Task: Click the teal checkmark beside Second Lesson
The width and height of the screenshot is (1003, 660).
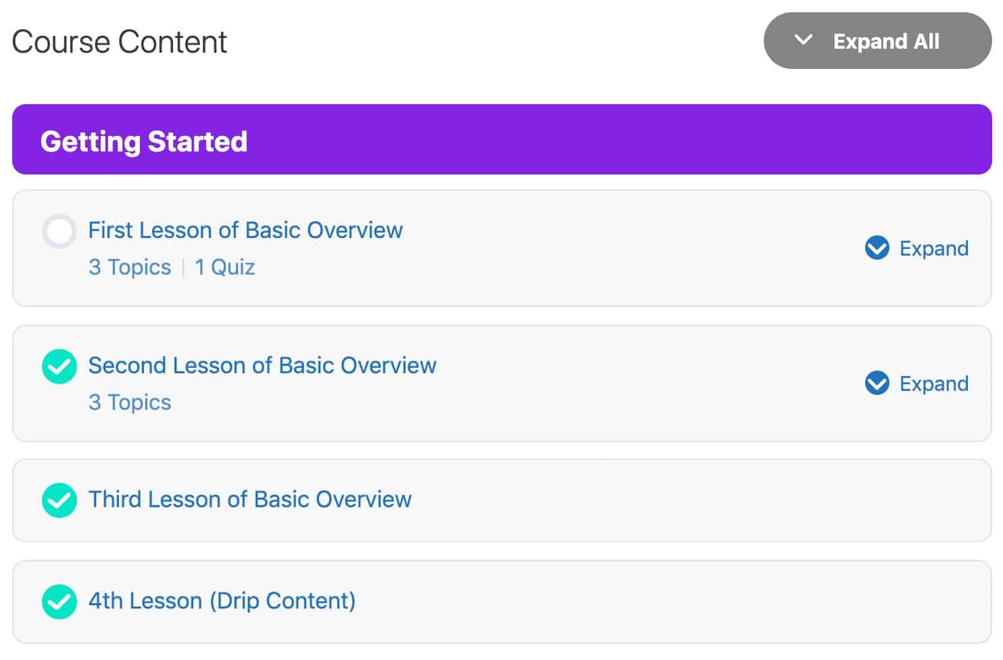Action: 59,366
